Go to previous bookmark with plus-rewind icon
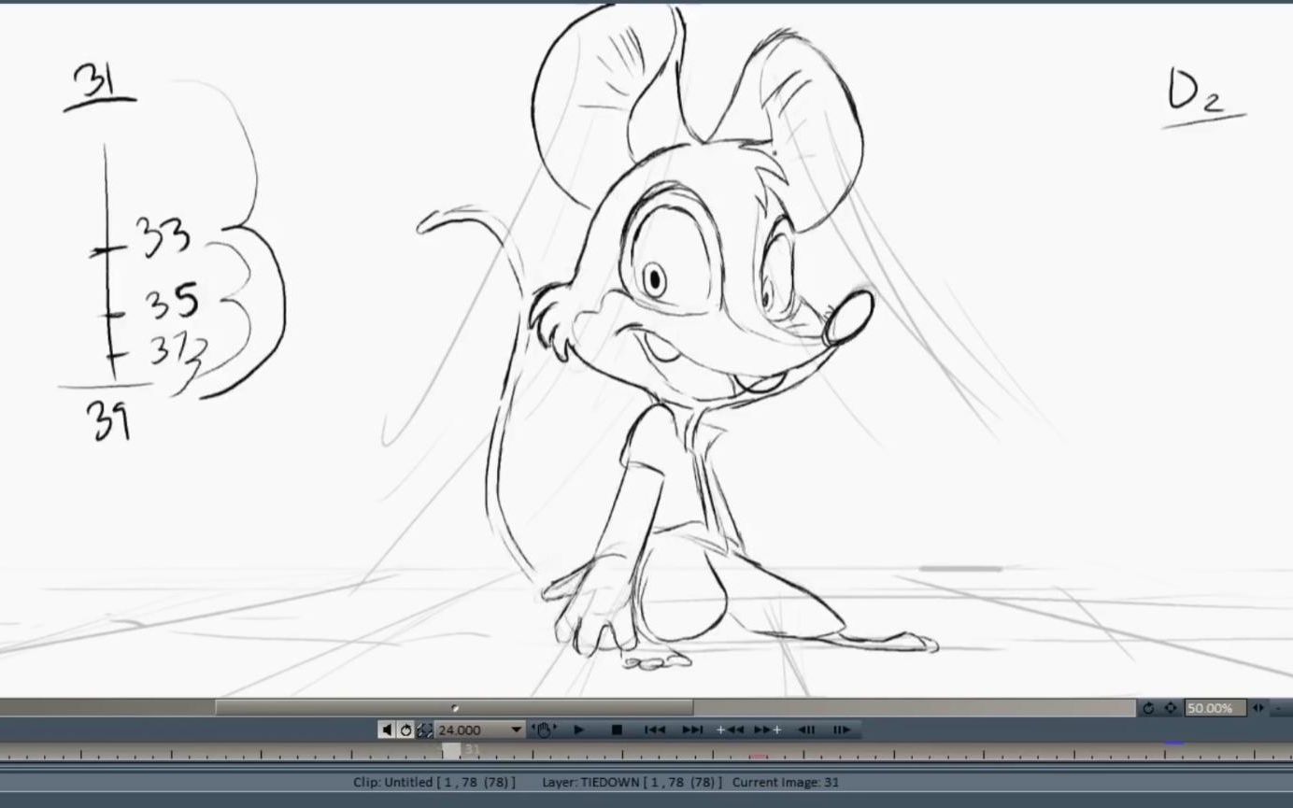 (x=731, y=730)
